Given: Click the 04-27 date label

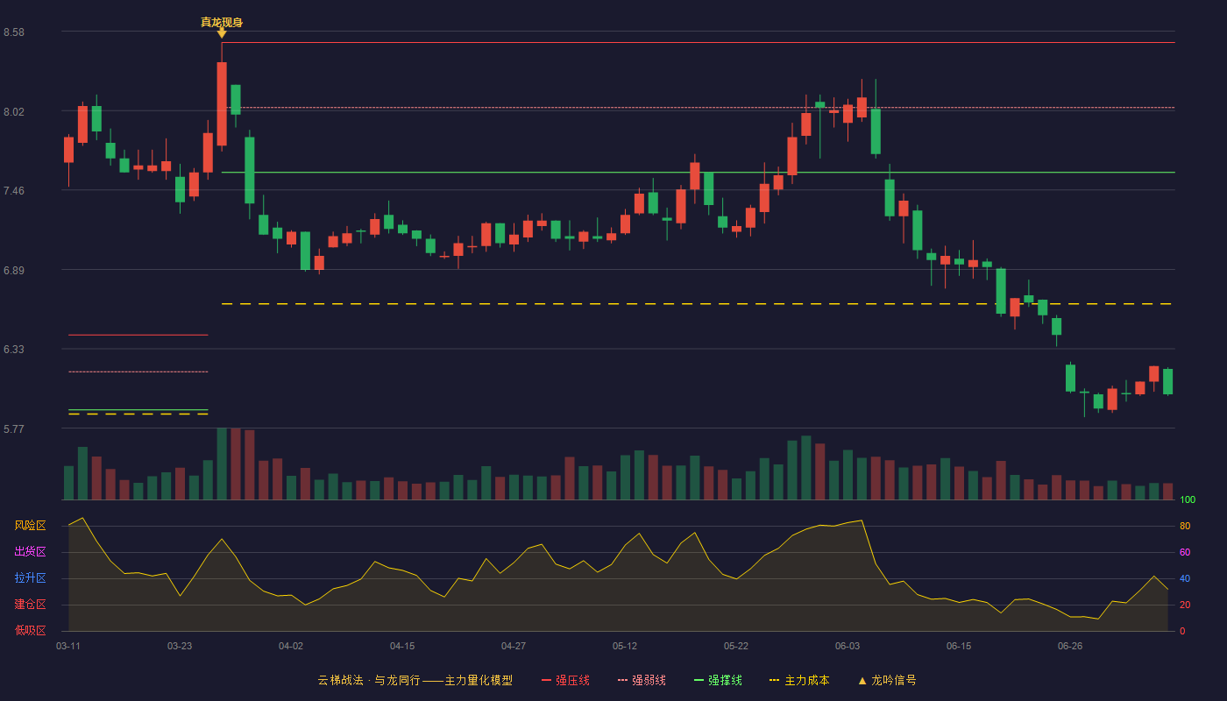Looking at the screenshot, I should [514, 646].
